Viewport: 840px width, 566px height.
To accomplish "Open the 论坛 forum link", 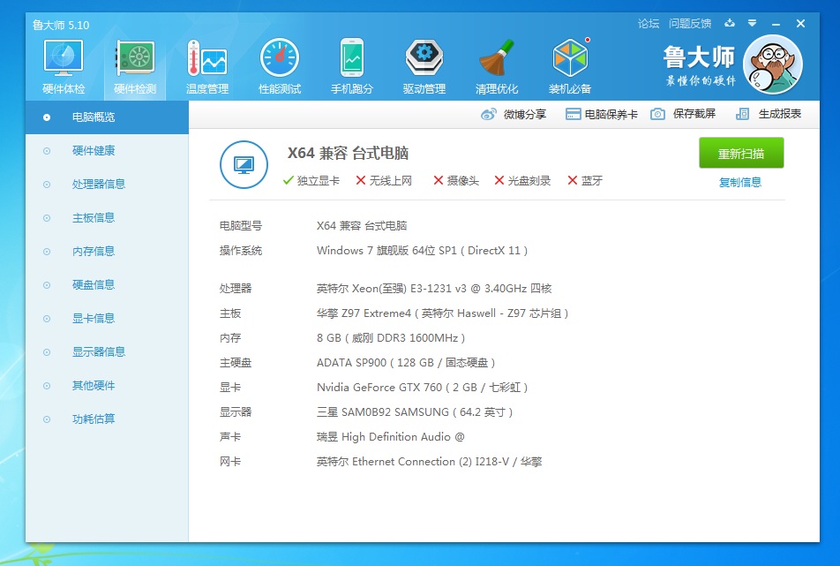I will [649, 24].
